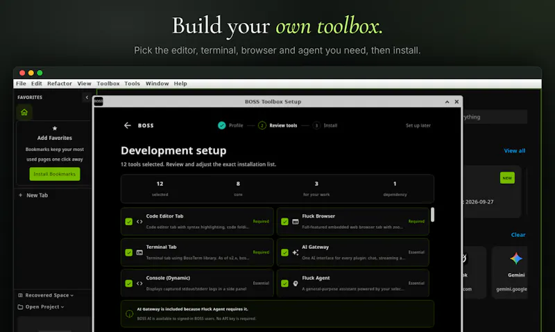Collapse the Favorites sidebar with chevron
Viewport: 555px width, 332px height.
point(87,97)
